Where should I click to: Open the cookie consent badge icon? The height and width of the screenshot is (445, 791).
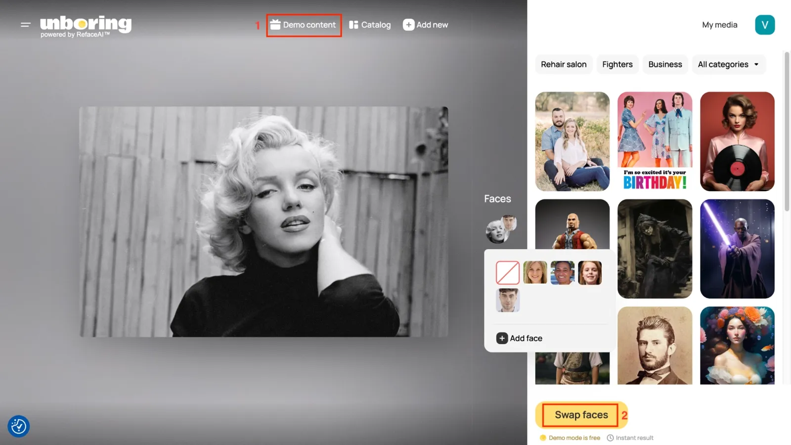click(19, 426)
